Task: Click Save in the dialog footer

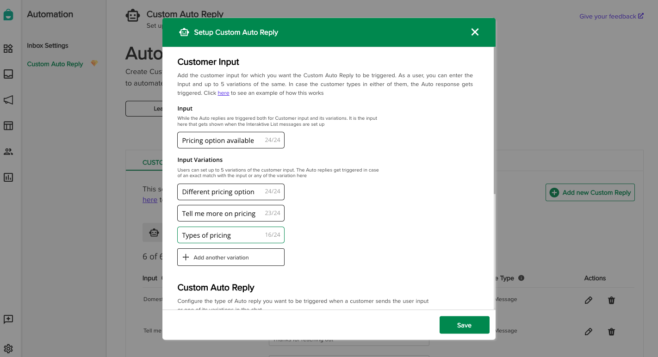Action: click(464, 325)
